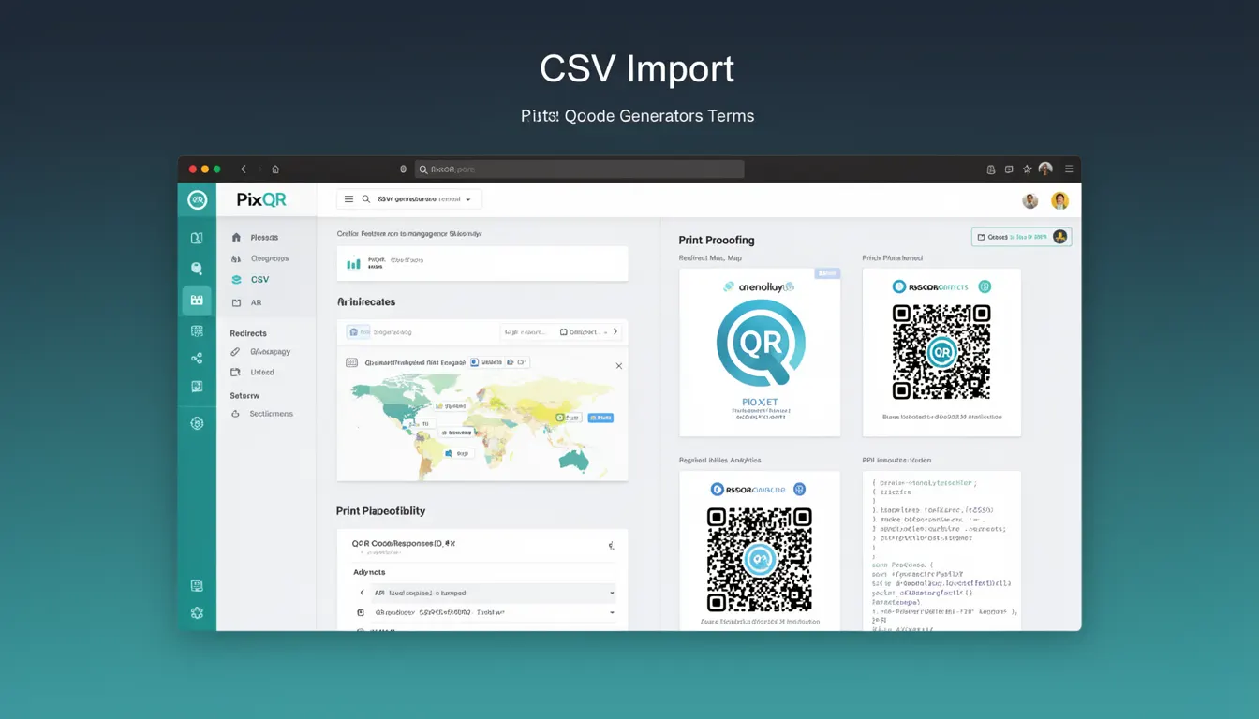Viewport: 1259px width, 719px height.
Task: Open the large QR magnifier logo preview card
Action: tap(760, 352)
